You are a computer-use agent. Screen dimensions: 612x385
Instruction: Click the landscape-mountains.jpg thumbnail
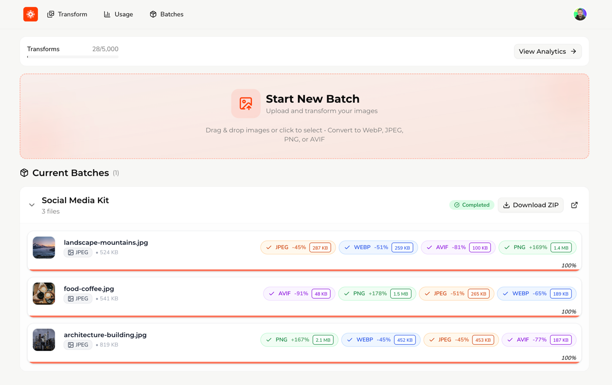pos(44,247)
